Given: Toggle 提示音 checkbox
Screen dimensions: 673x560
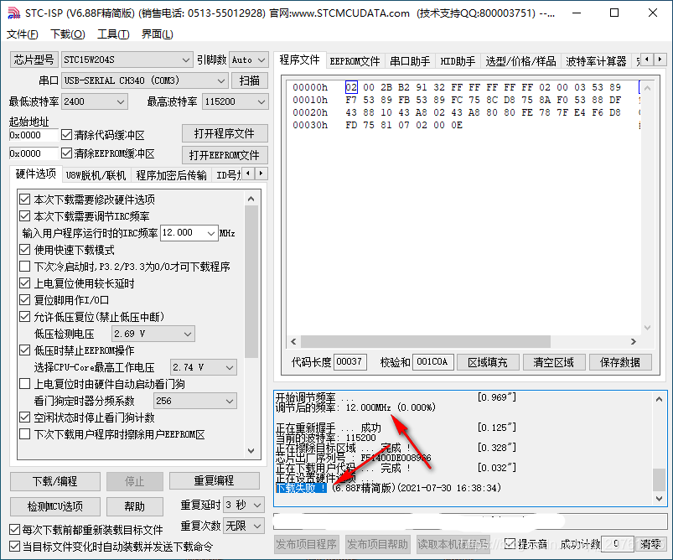Looking at the screenshot, I should click(510, 544).
